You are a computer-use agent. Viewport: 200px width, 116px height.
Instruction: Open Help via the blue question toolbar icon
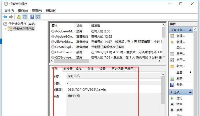pyautogui.click(x=32, y=17)
